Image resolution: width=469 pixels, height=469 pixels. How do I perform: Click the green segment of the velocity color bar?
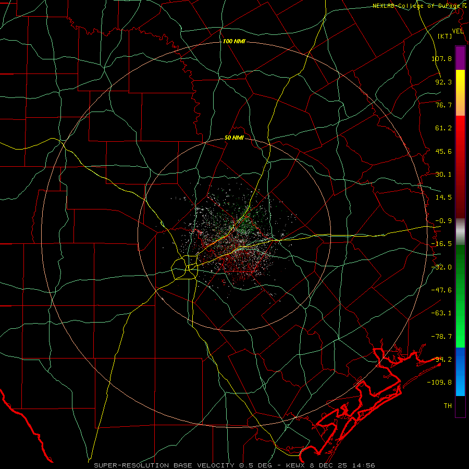[460, 296]
